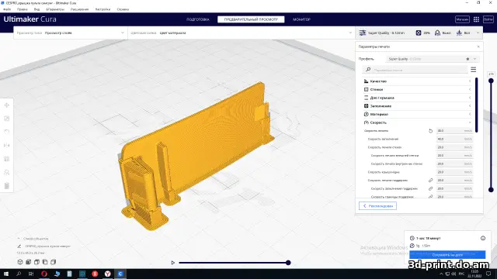This screenshot has width=497, height=279.
Task: Click Save to Disk button
Action: (x=447, y=255)
